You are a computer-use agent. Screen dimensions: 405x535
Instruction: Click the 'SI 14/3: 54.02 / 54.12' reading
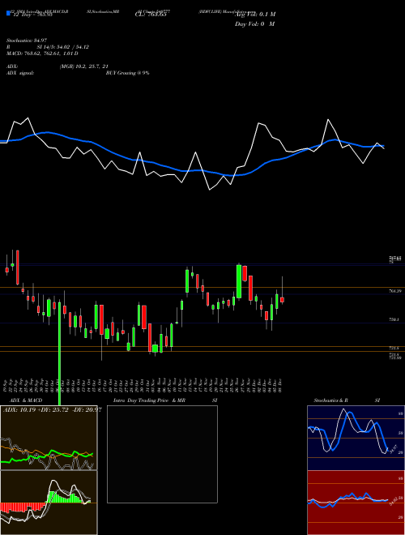(x=63, y=47)
